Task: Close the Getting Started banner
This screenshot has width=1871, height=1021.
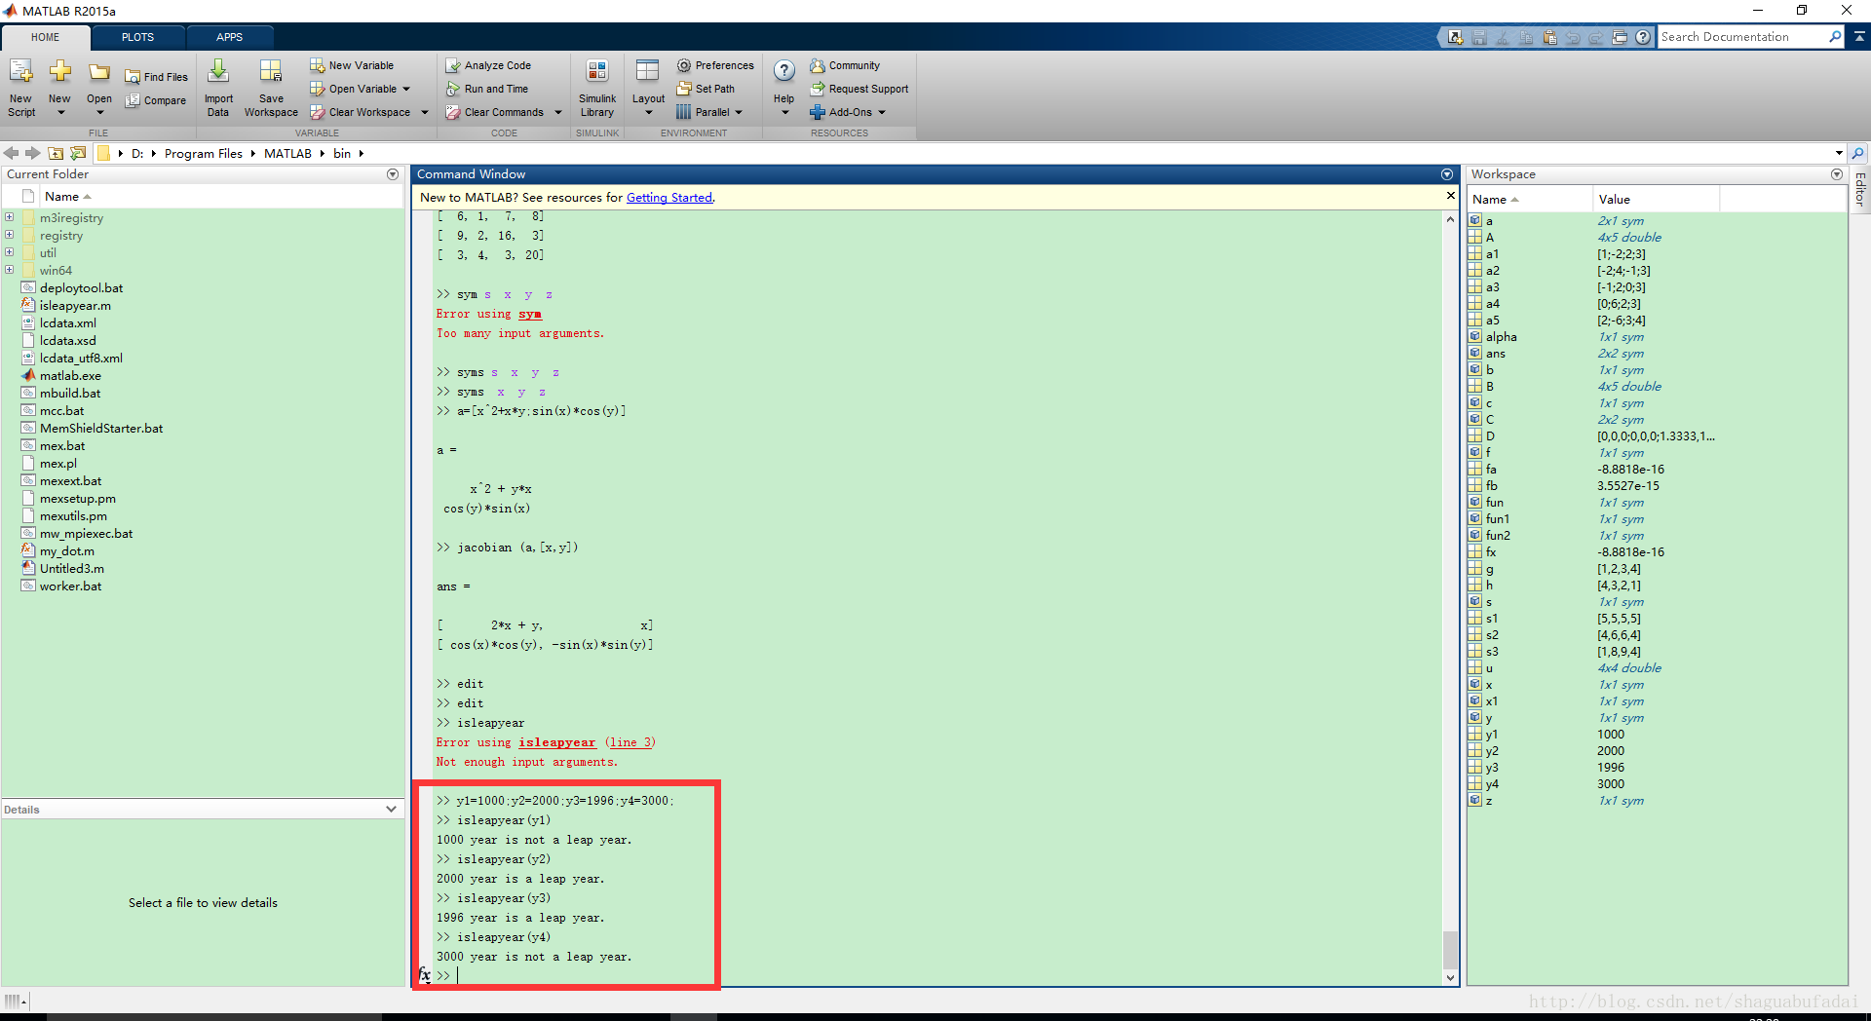Action: click(x=1450, y=196)
